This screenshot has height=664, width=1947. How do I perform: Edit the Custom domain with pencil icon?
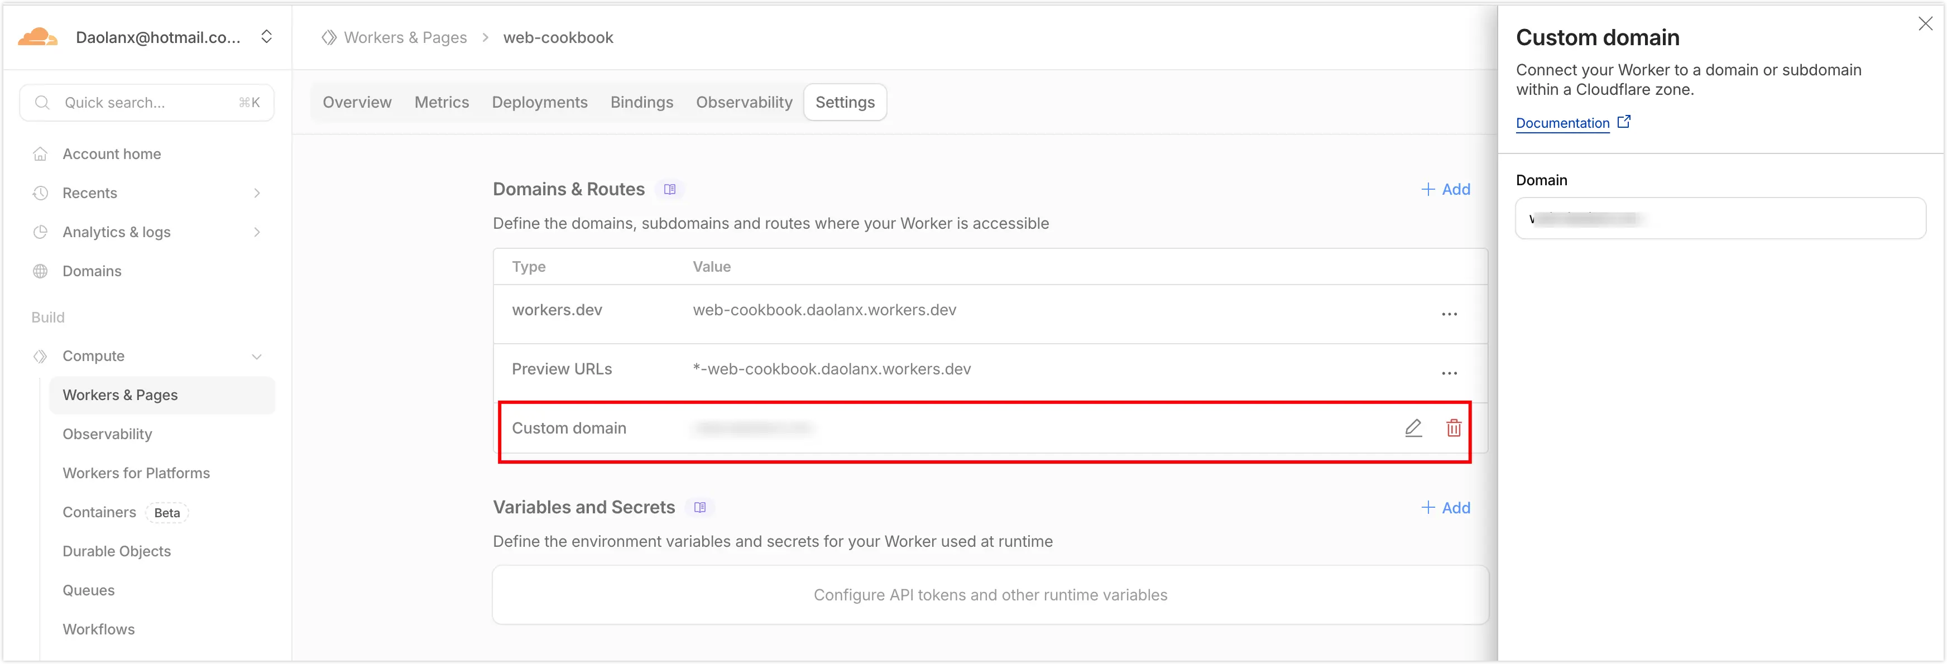(x=1413, y=429)
